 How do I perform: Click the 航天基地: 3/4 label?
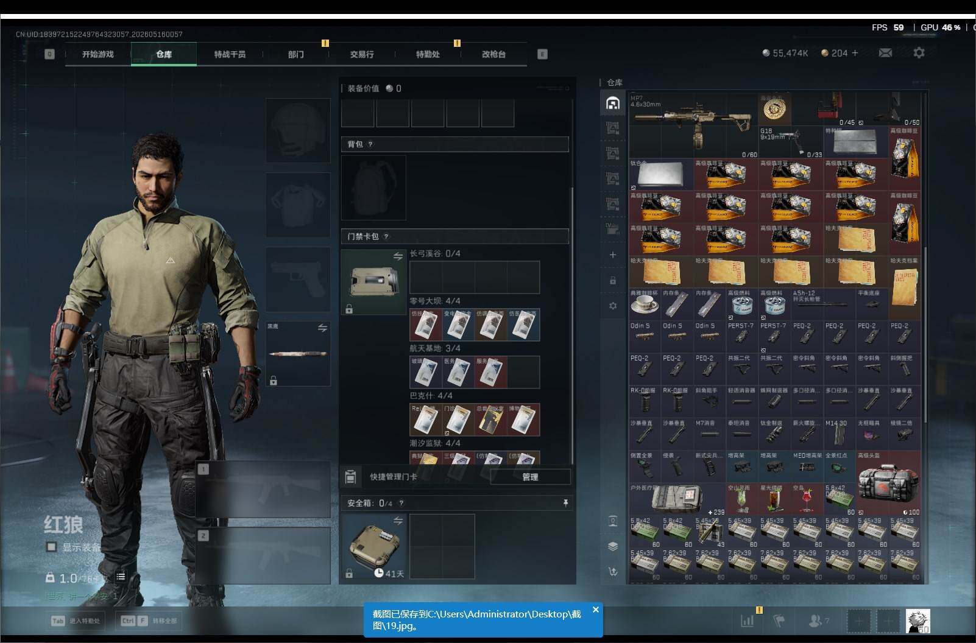435,348
